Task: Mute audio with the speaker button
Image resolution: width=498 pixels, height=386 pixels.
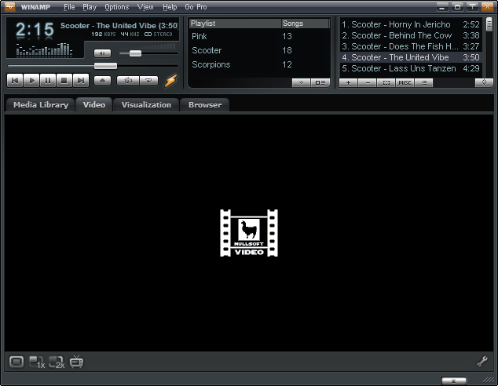Action: [102, 53]
